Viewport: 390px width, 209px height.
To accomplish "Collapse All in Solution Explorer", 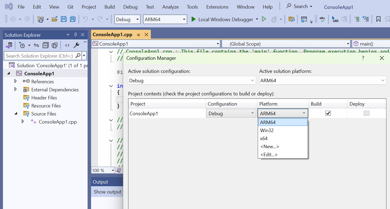I will pos(46,45).
